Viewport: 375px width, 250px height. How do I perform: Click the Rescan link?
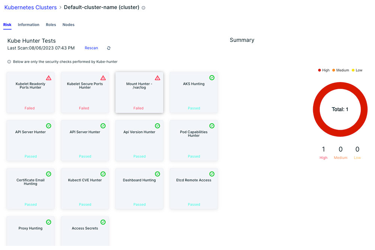pos(91,48)
